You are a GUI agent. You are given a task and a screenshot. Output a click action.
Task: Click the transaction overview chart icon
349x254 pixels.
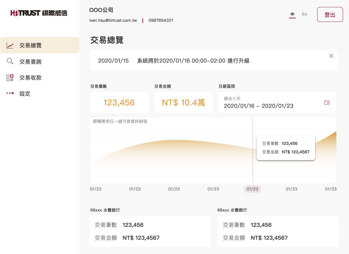coord(10,46)
